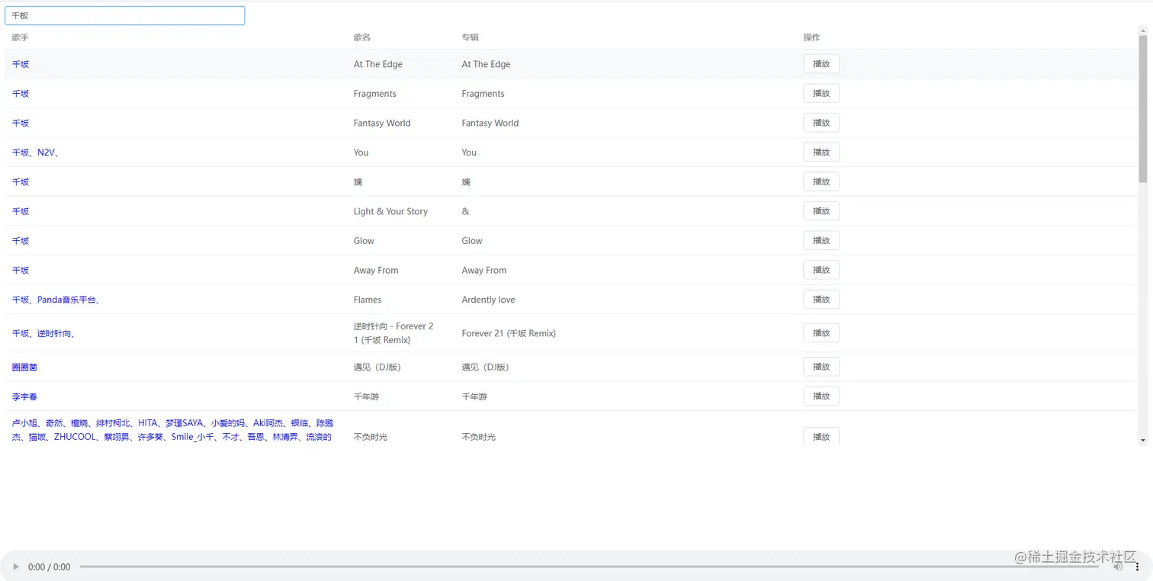Play the Fantasy World track
This screenshot has width=1153, height=581.
pos(821,123)
